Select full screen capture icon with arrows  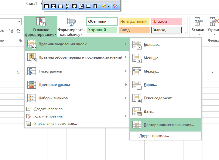pos(74,6)
